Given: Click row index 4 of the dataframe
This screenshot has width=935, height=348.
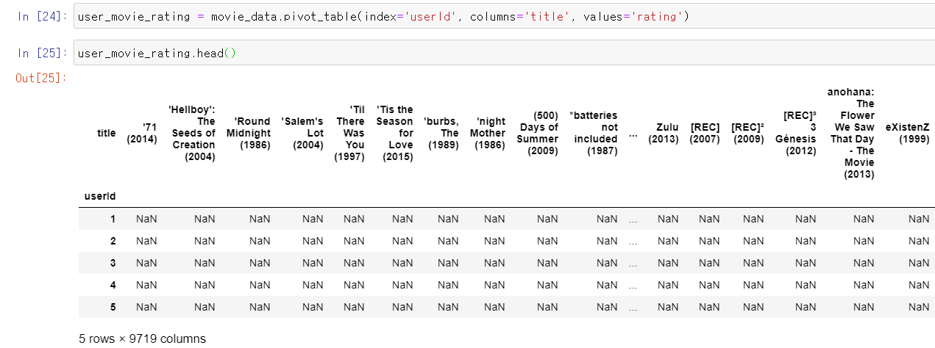Looking at the screenshot, I should [113, 285].
